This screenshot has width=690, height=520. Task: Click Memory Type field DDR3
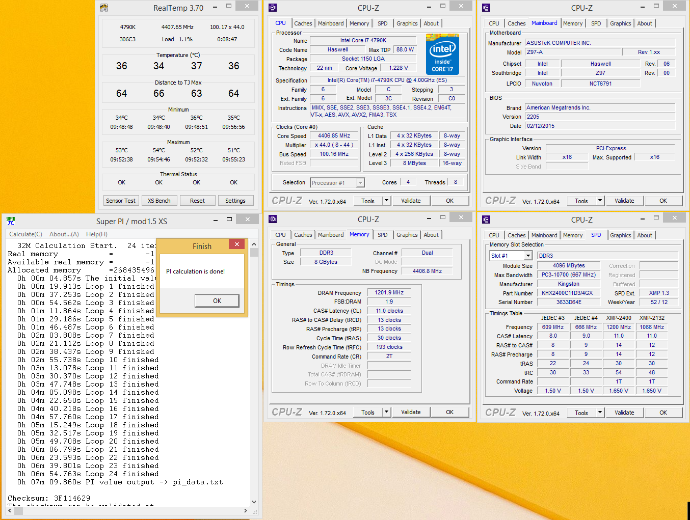click(x=326, y=253)
